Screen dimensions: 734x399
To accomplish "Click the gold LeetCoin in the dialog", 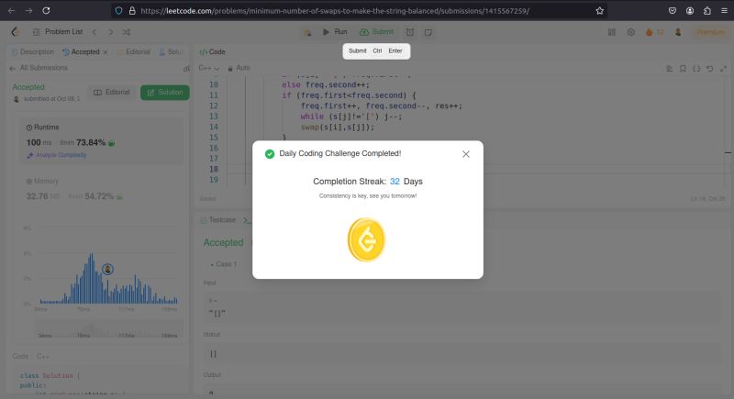I will pos(366,240).
